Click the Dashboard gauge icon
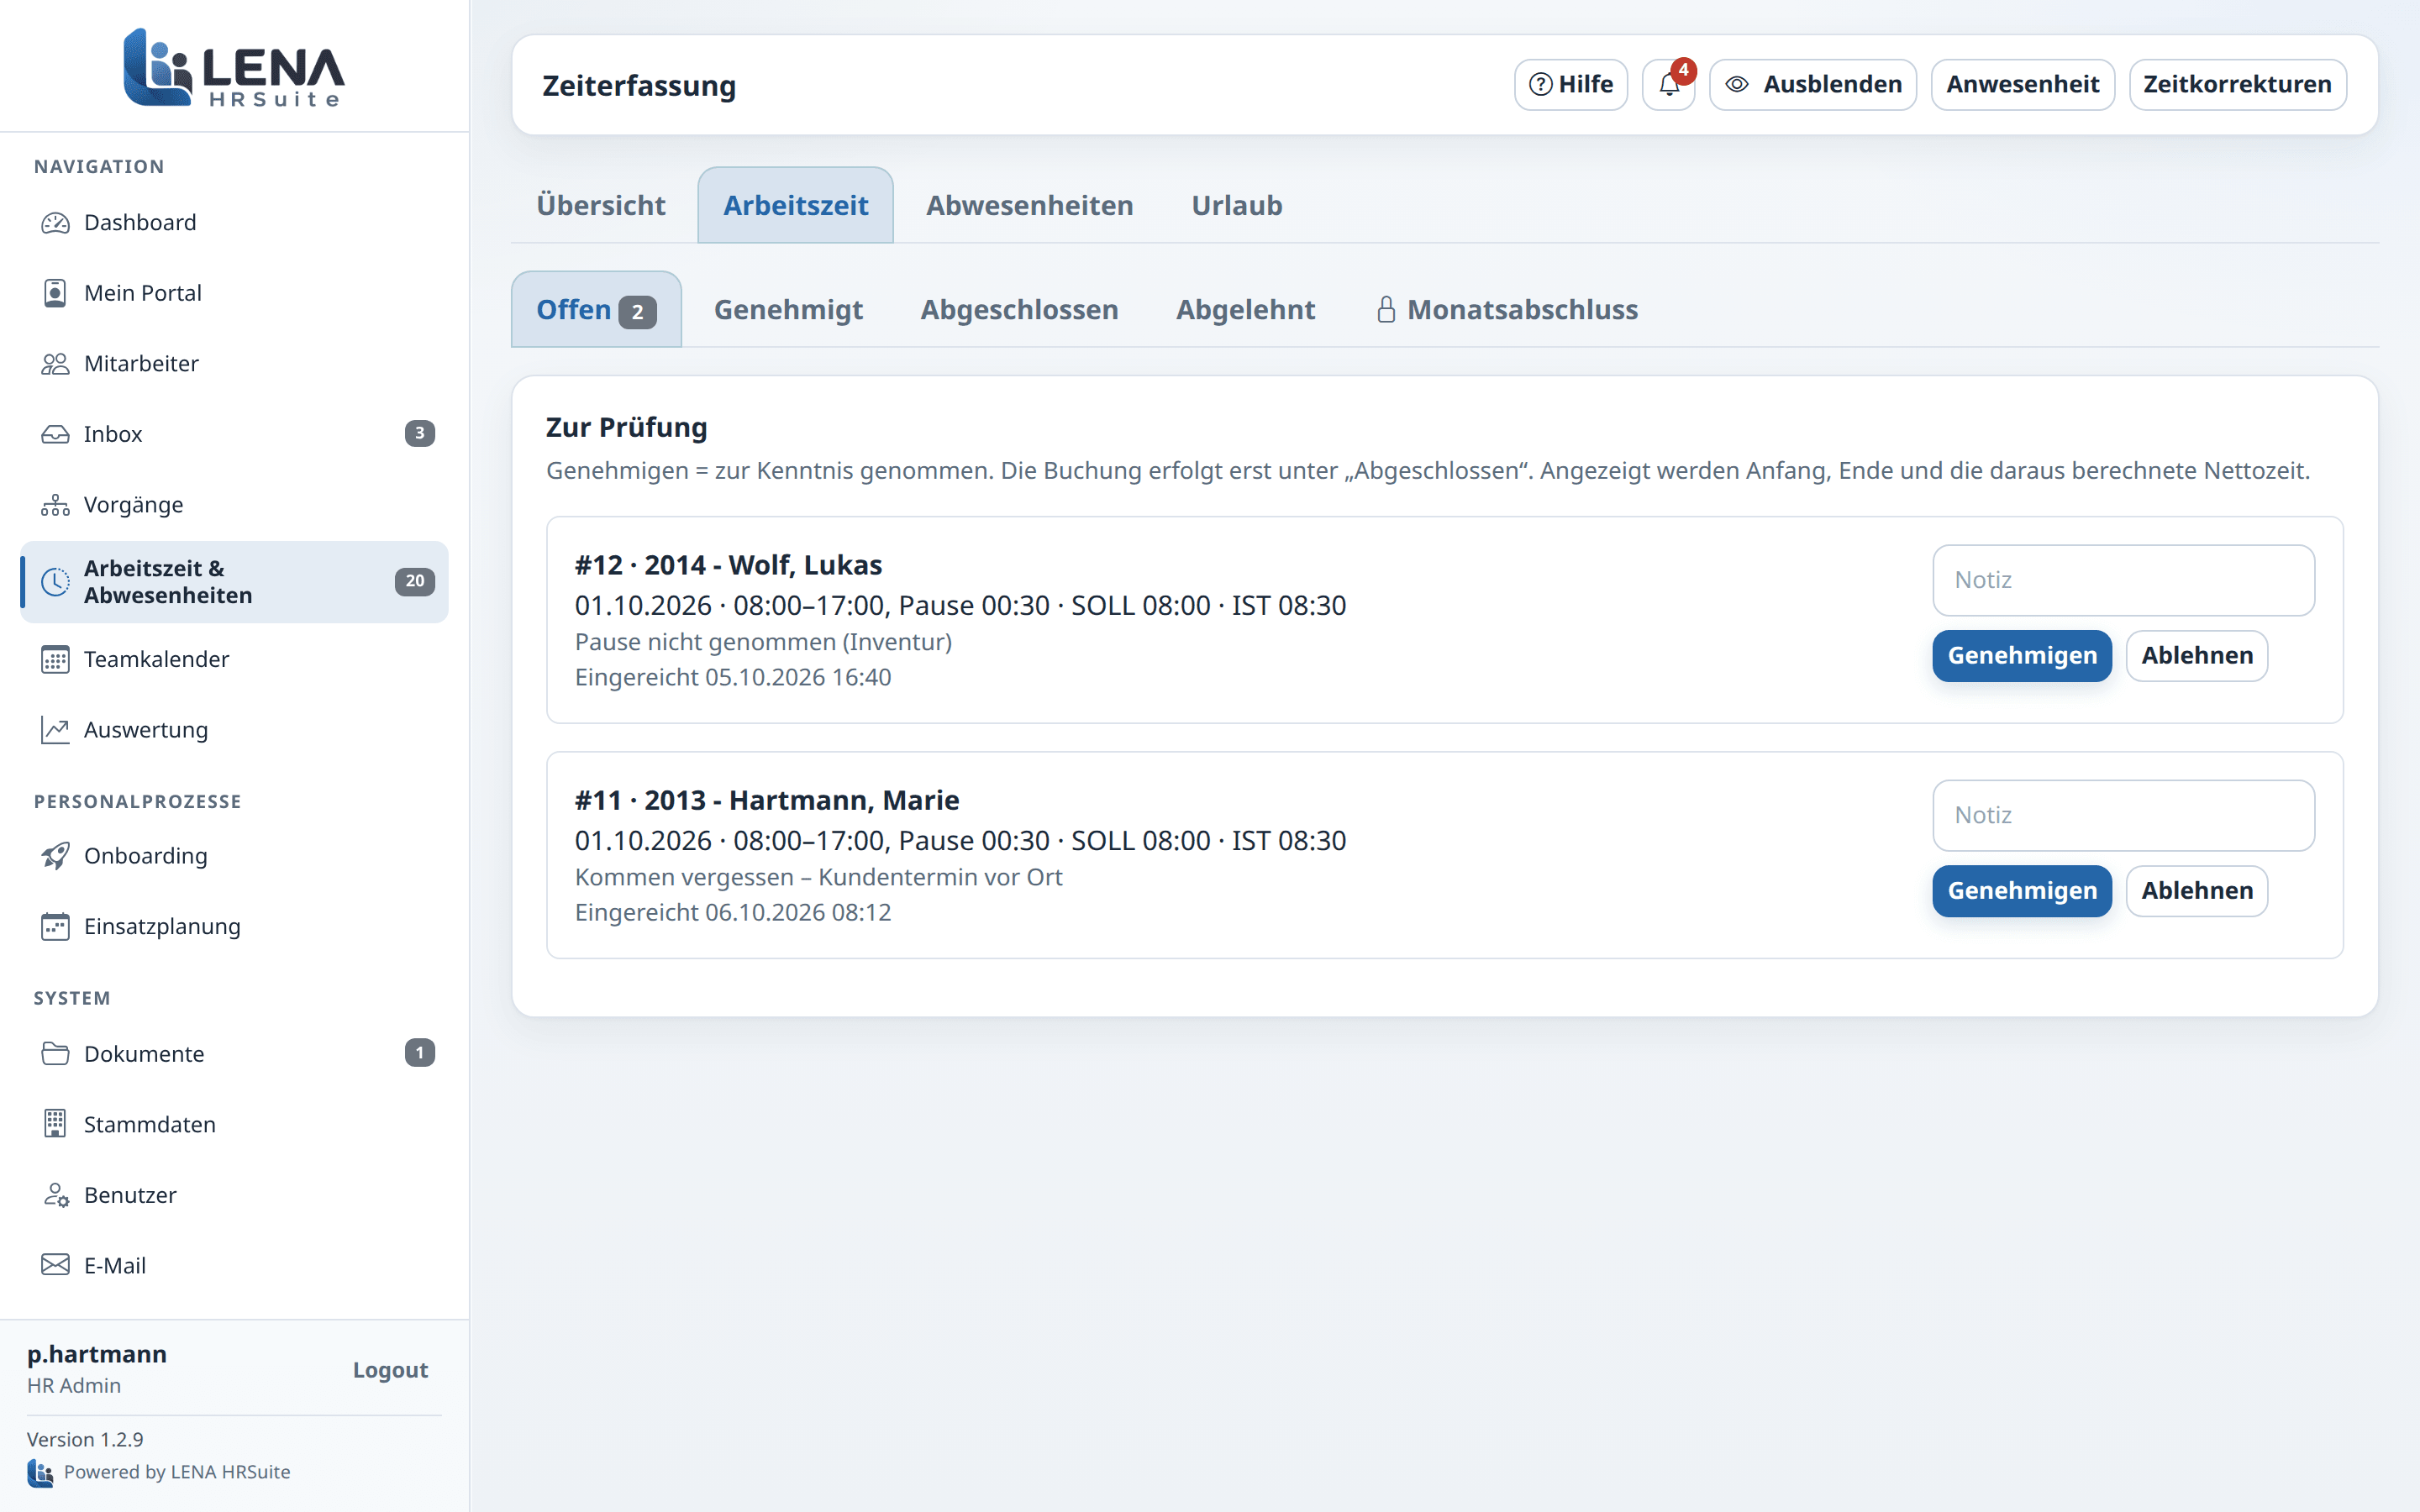This screenshot has width=2420, height=1512. (x=55, y=223)
